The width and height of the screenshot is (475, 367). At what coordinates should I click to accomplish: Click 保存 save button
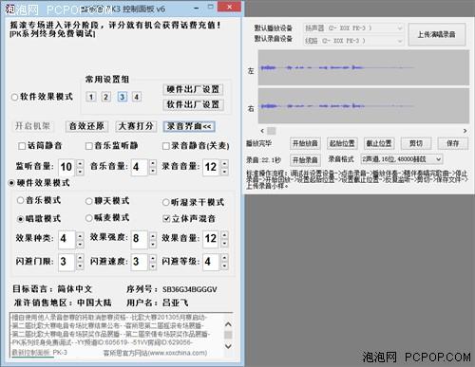click(453, 143)
